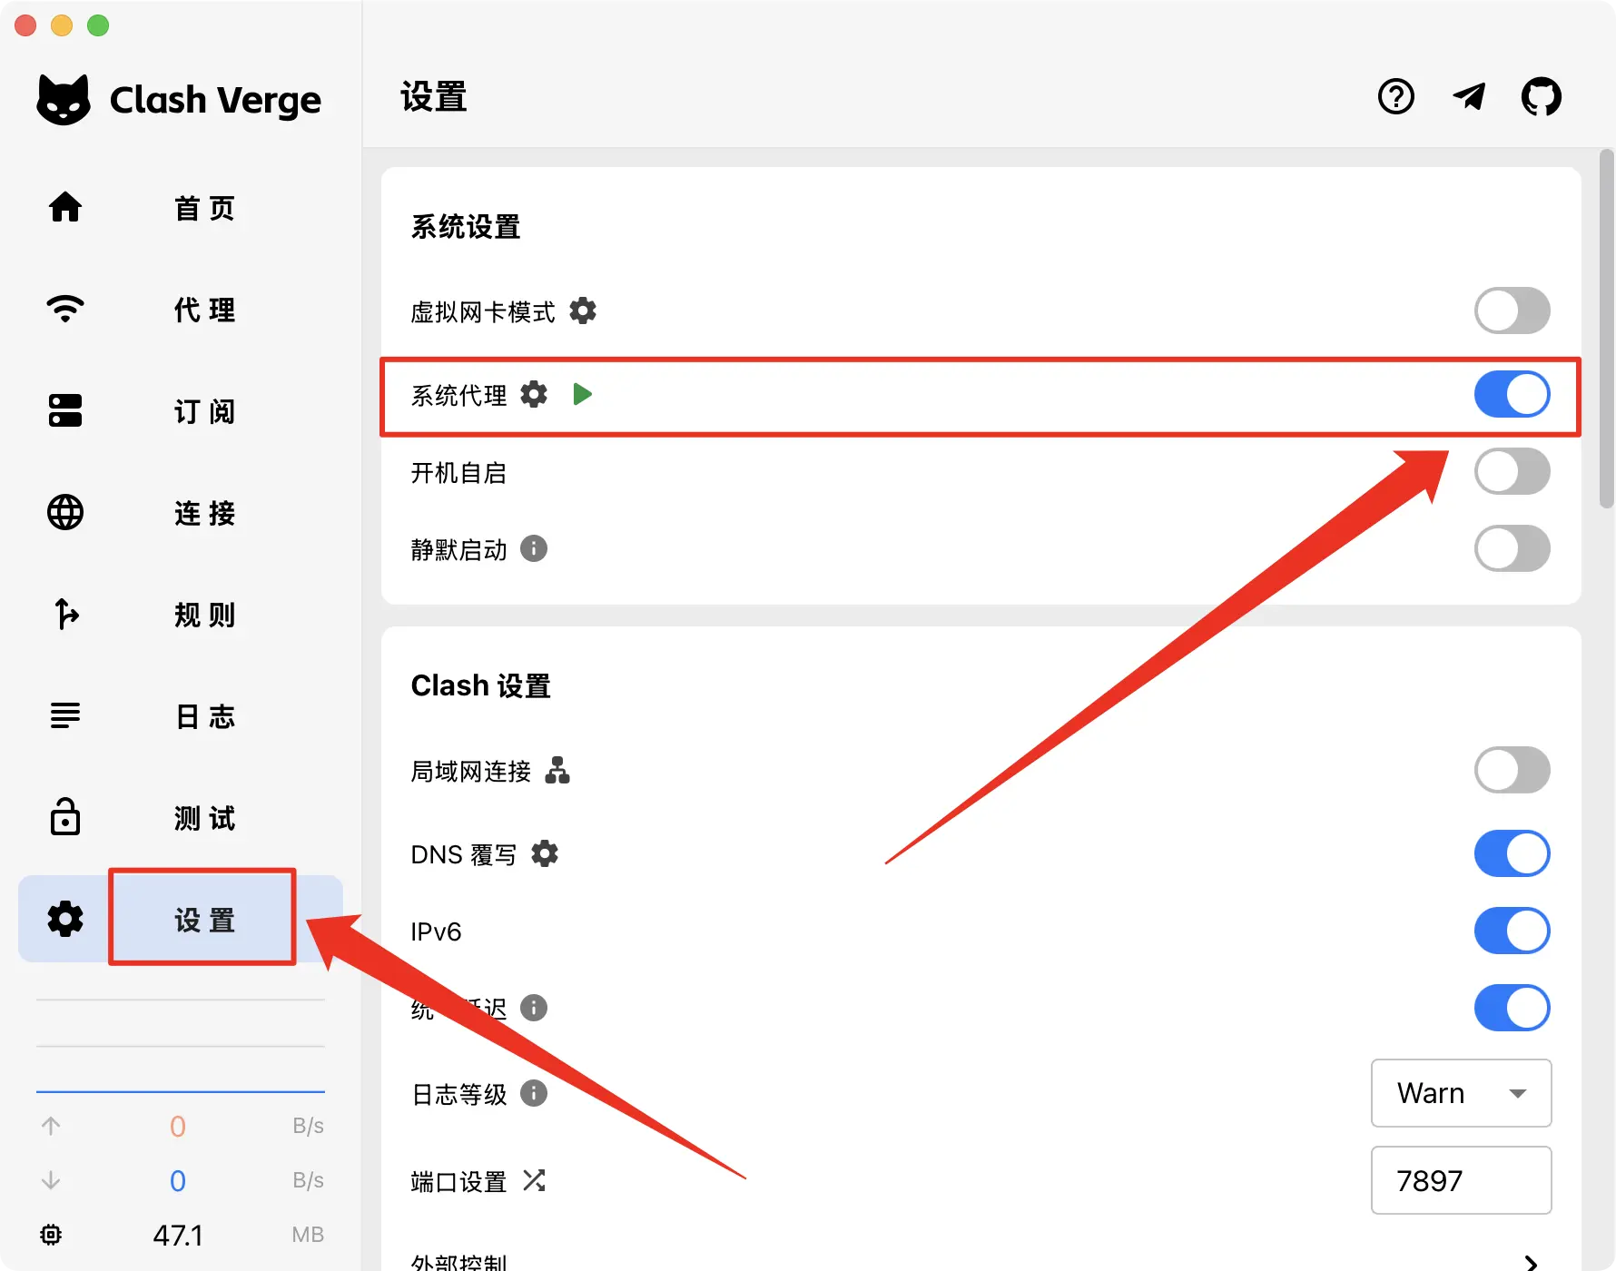The image size is (1616, 1271).
Task: Open the DNS 覆写 gear settings
Action: click(x=545, y=854)
